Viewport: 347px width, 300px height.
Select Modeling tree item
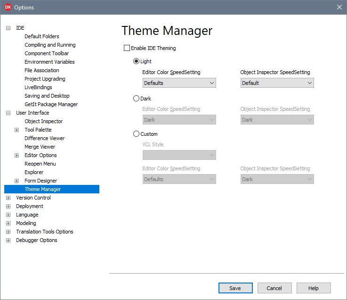tap(26, 223)
